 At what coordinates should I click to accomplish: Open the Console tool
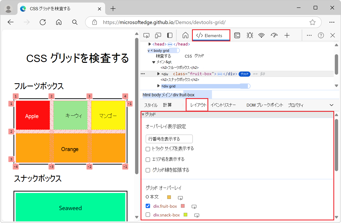(x=237, y=35)
